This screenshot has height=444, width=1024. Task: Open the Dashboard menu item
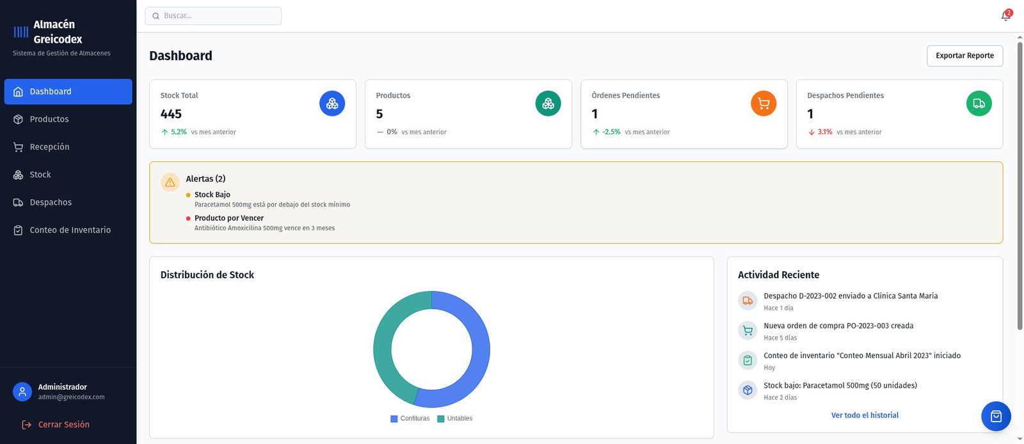click(68, 91)
